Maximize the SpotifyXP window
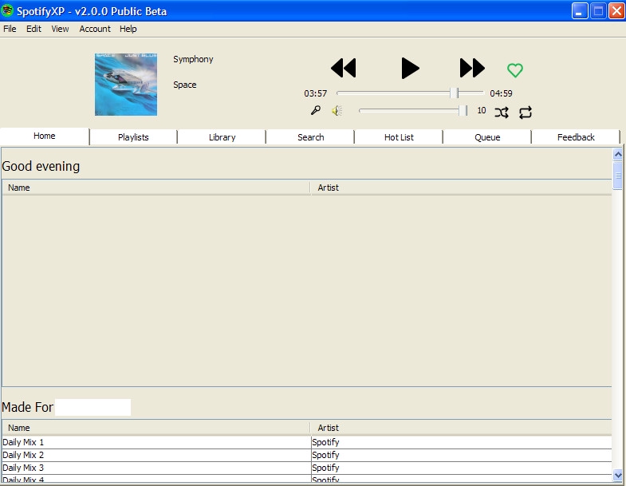 [x=598, y=11]
